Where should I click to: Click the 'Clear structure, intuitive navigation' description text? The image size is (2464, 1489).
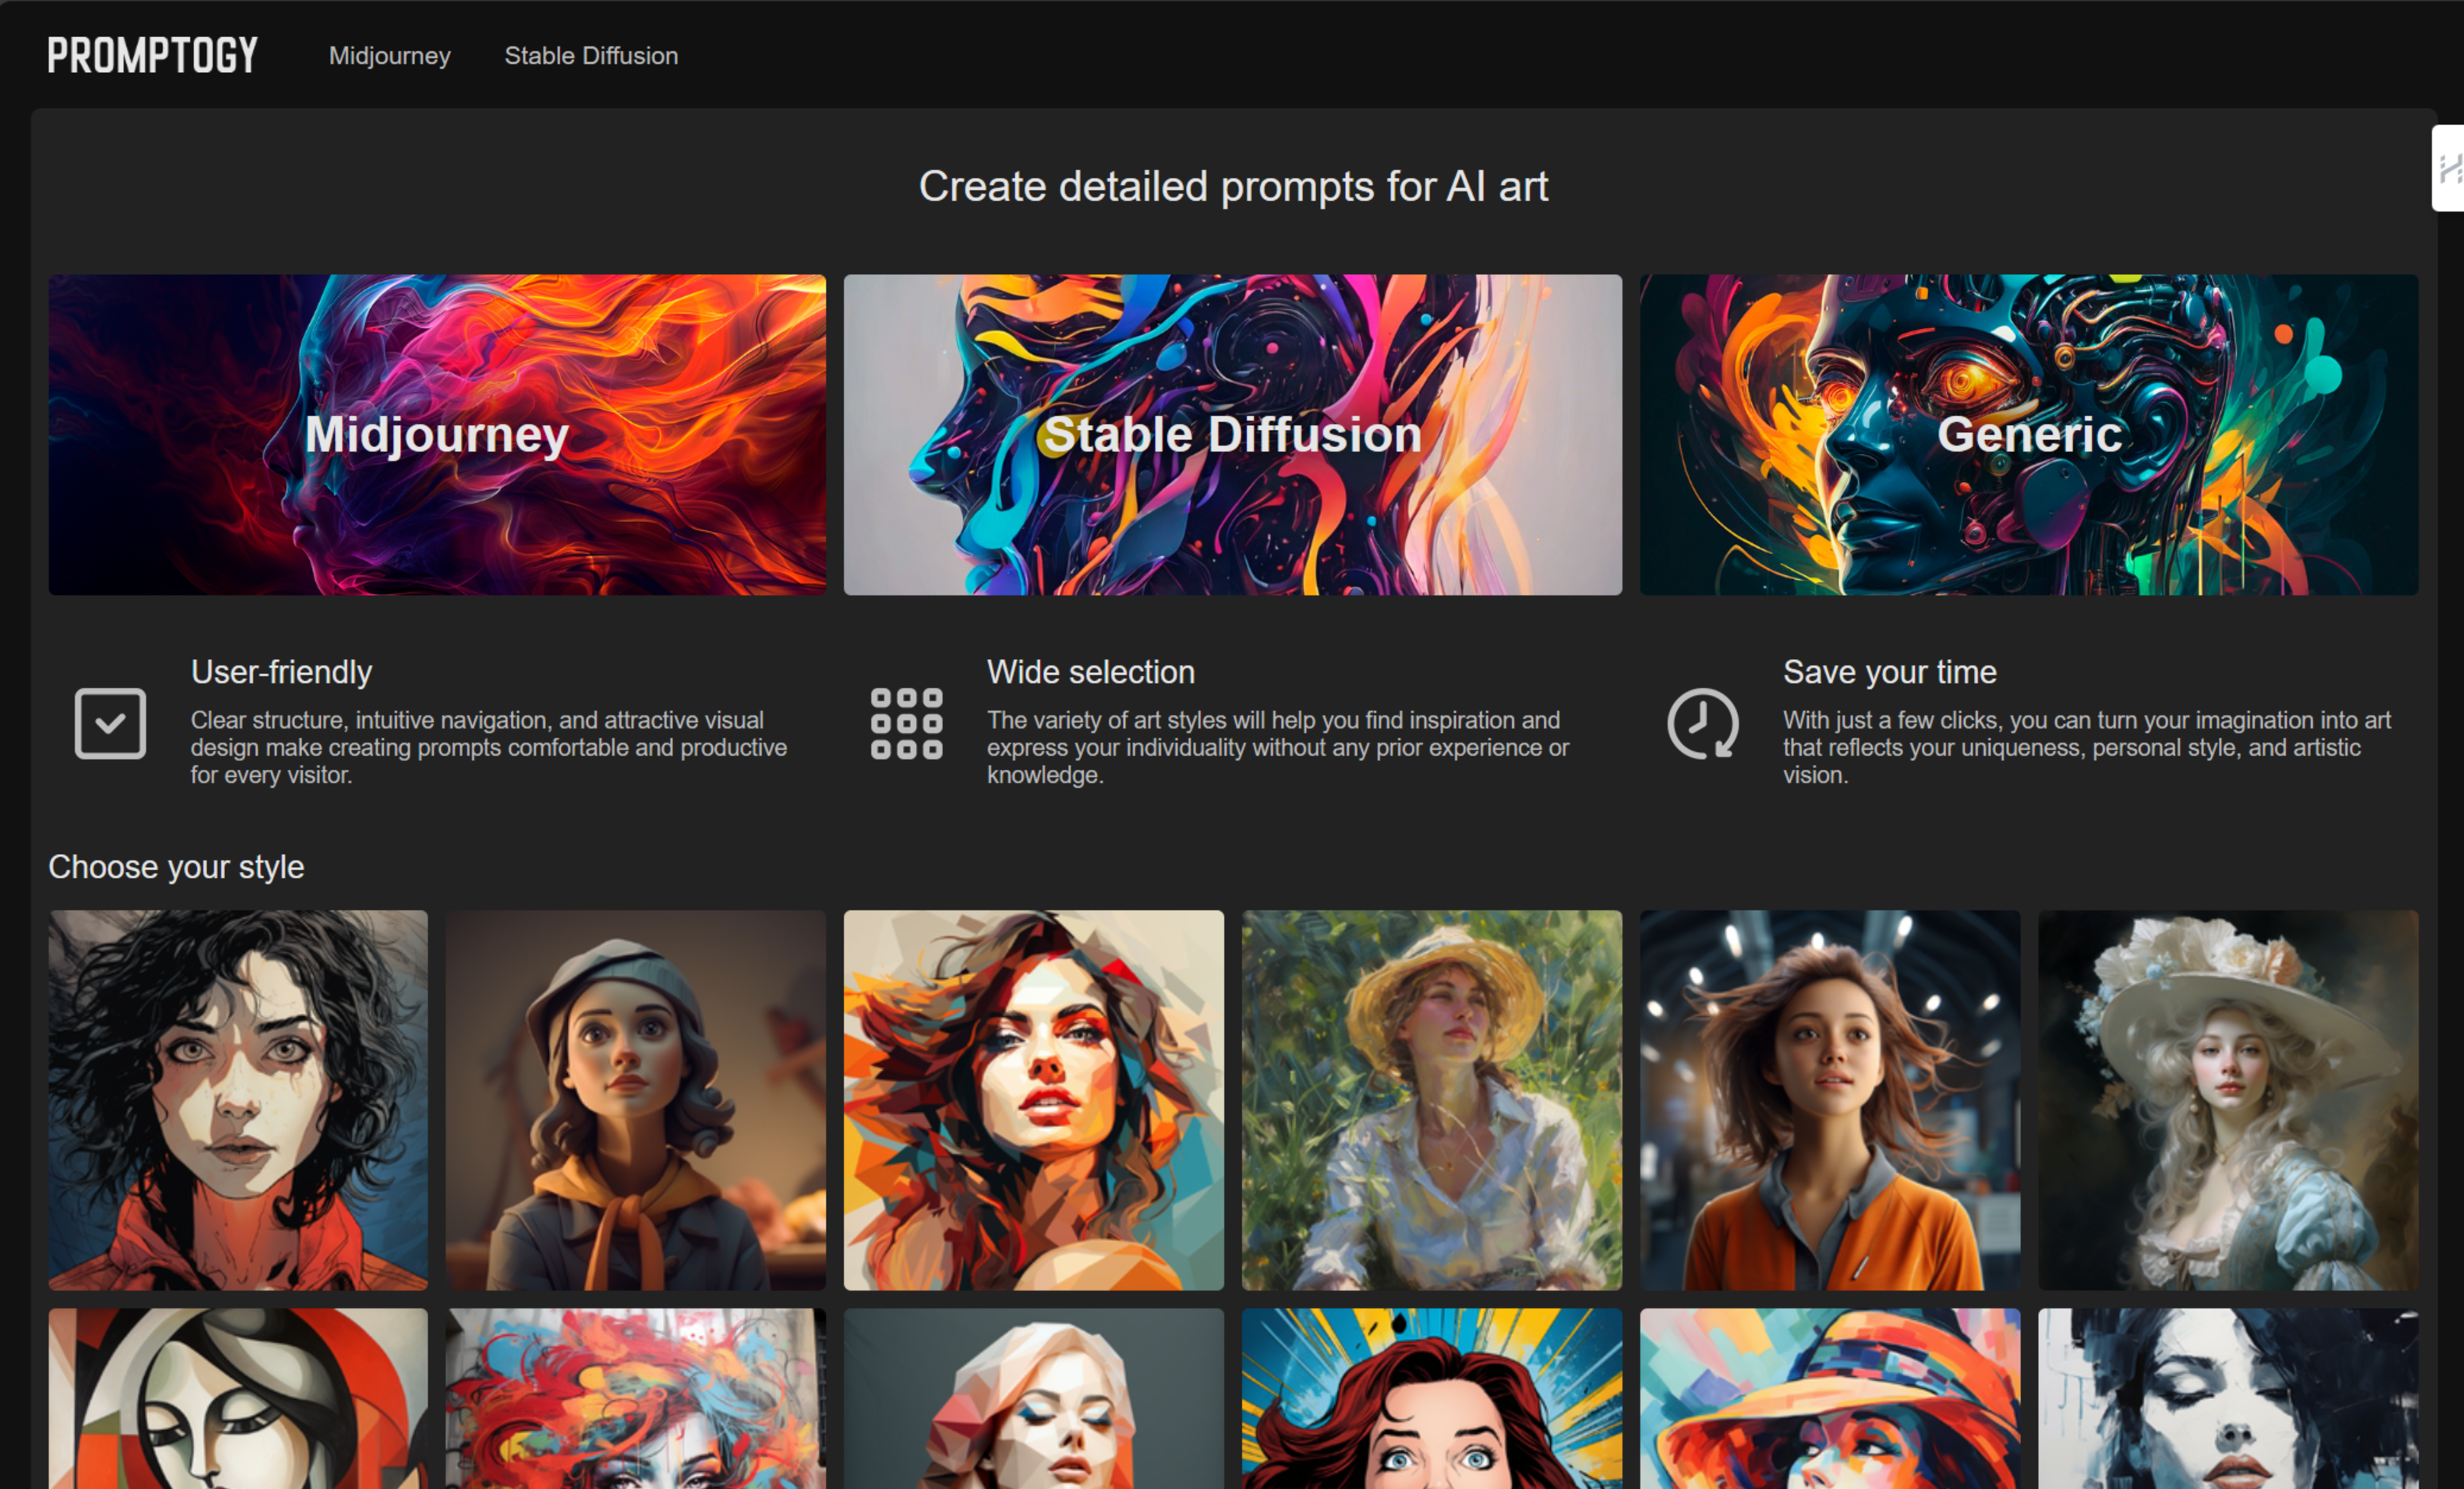[489, 747]
